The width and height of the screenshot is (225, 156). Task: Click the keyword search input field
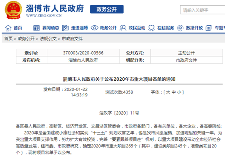(203, 10)
